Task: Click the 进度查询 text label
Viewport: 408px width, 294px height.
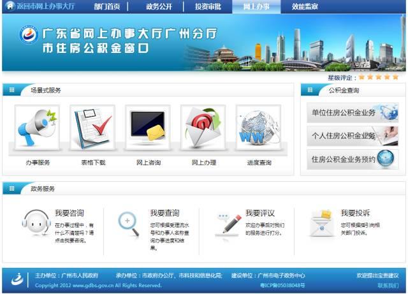Action: point(259,163)
